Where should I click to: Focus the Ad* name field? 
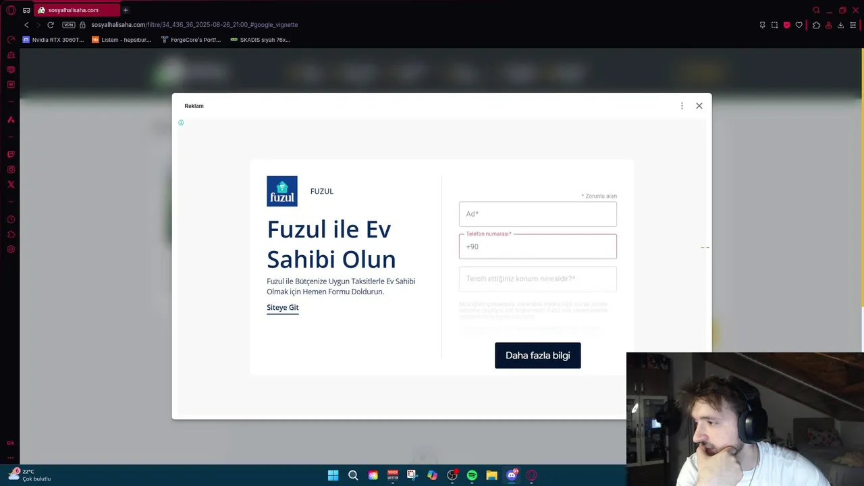click(x=538, y=214)
